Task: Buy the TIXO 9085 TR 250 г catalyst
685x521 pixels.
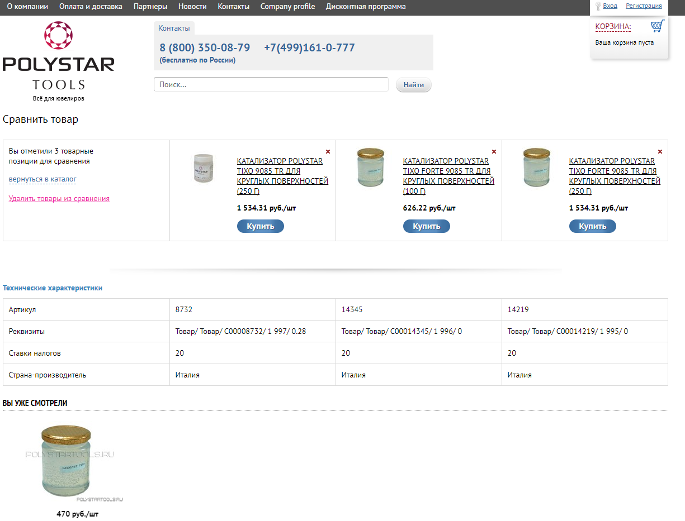Action: tap(261, 226)
